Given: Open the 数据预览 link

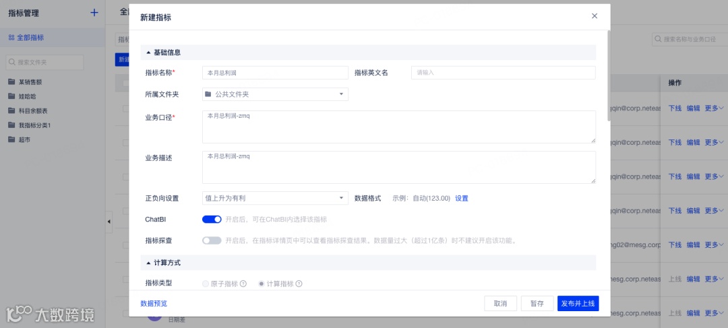Looking at the screenshot, I should coord(154,303).
